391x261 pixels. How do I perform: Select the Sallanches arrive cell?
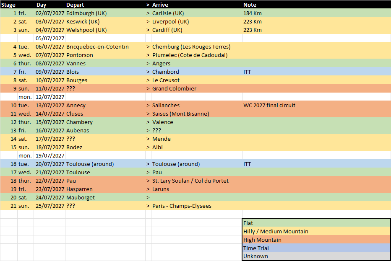click(x=196, y=105)
